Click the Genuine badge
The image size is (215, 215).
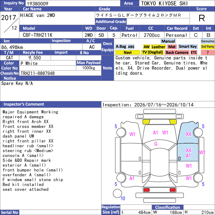[207, 41]
